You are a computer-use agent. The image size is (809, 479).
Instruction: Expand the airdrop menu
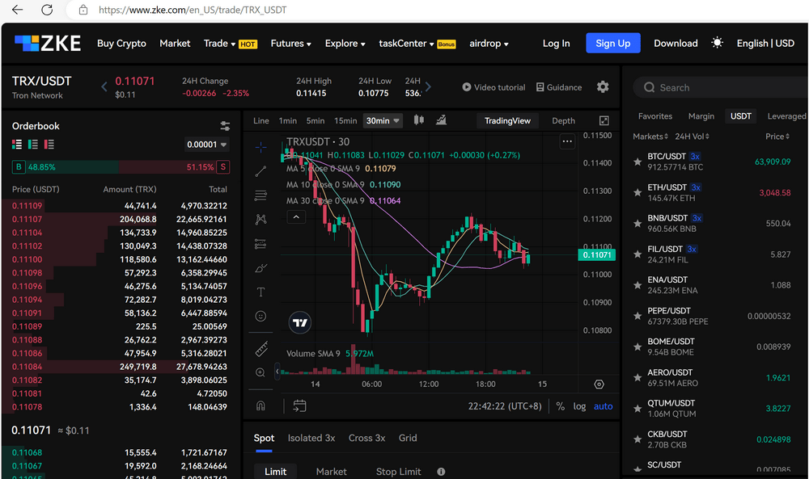(x=489, y=44)
